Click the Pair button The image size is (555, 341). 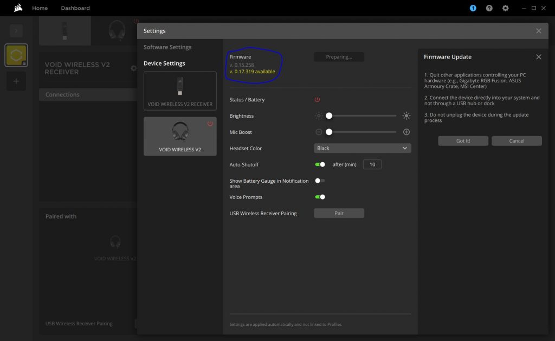click(x=339, y=213)
